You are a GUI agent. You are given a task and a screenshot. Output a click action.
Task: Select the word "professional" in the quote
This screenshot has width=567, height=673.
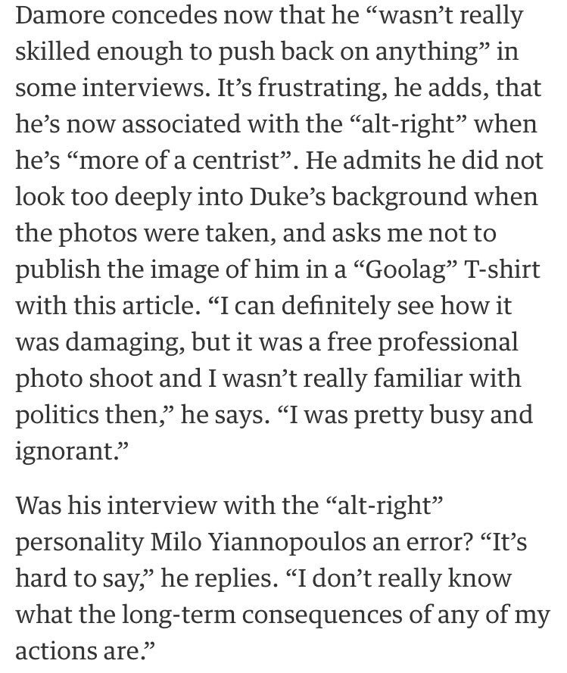(x=447, y=343)
